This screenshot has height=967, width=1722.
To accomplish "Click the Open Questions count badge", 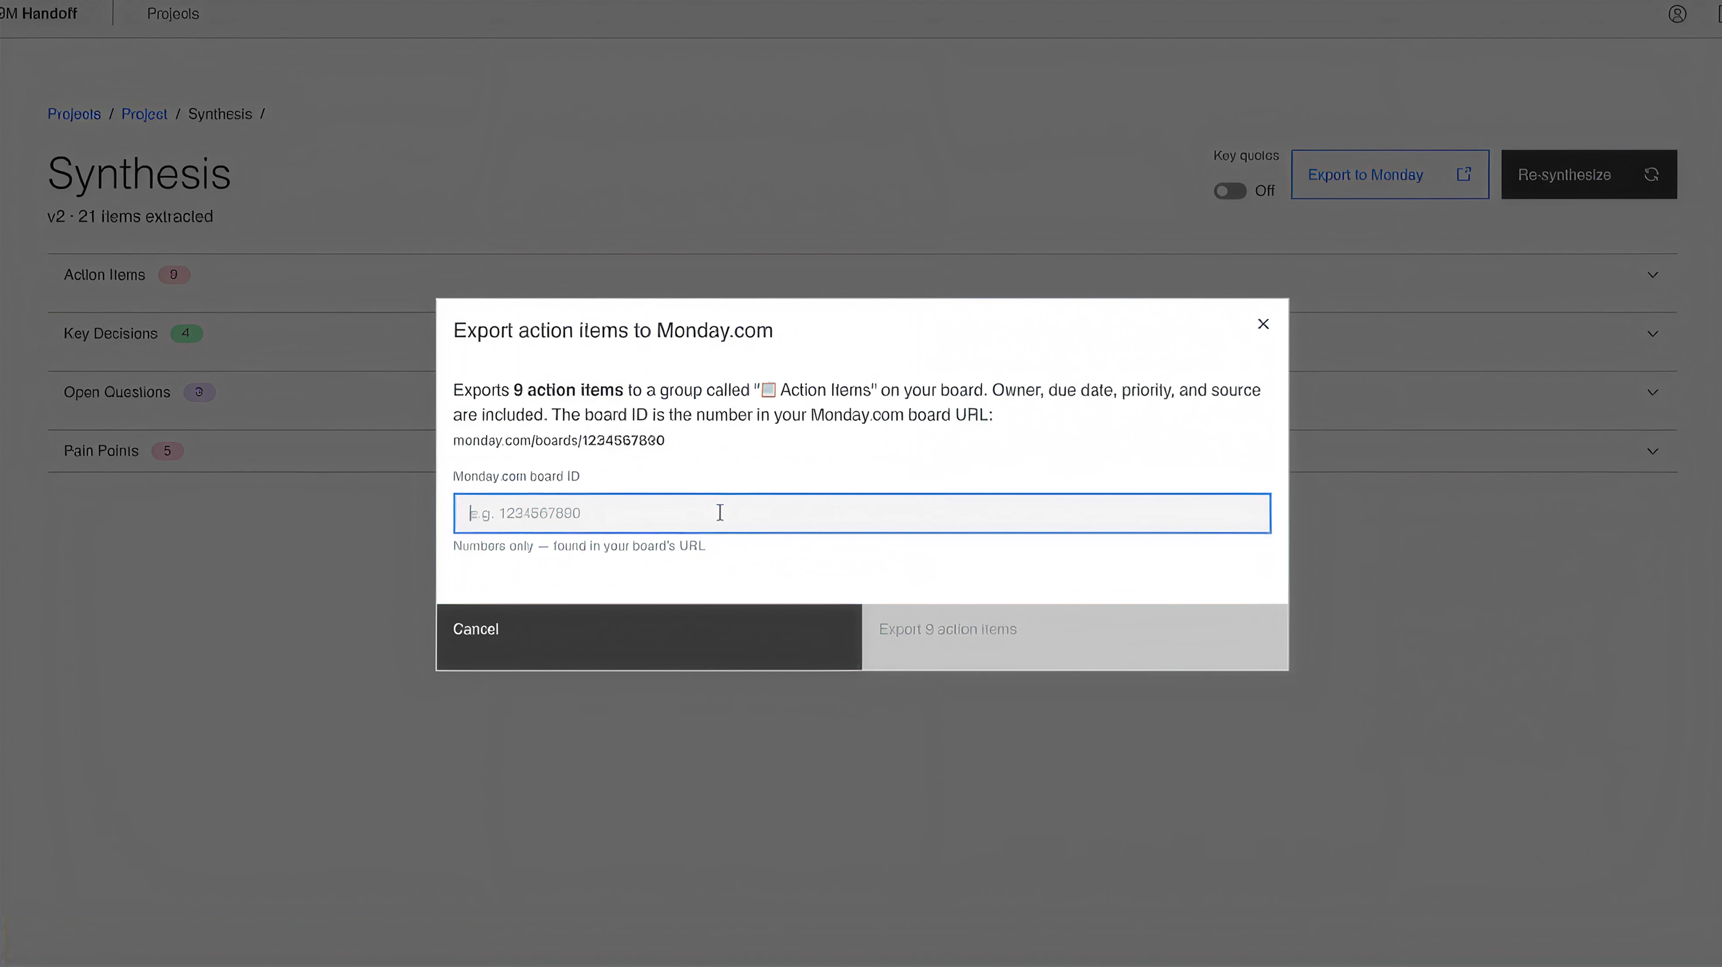I will click(x=199, y=392).
